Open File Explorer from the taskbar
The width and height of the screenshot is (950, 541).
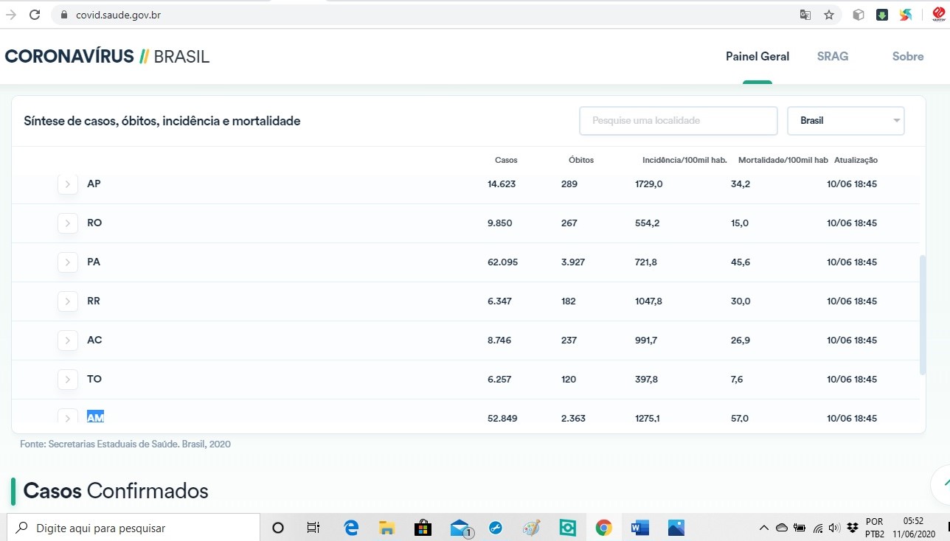coord(386,528)
